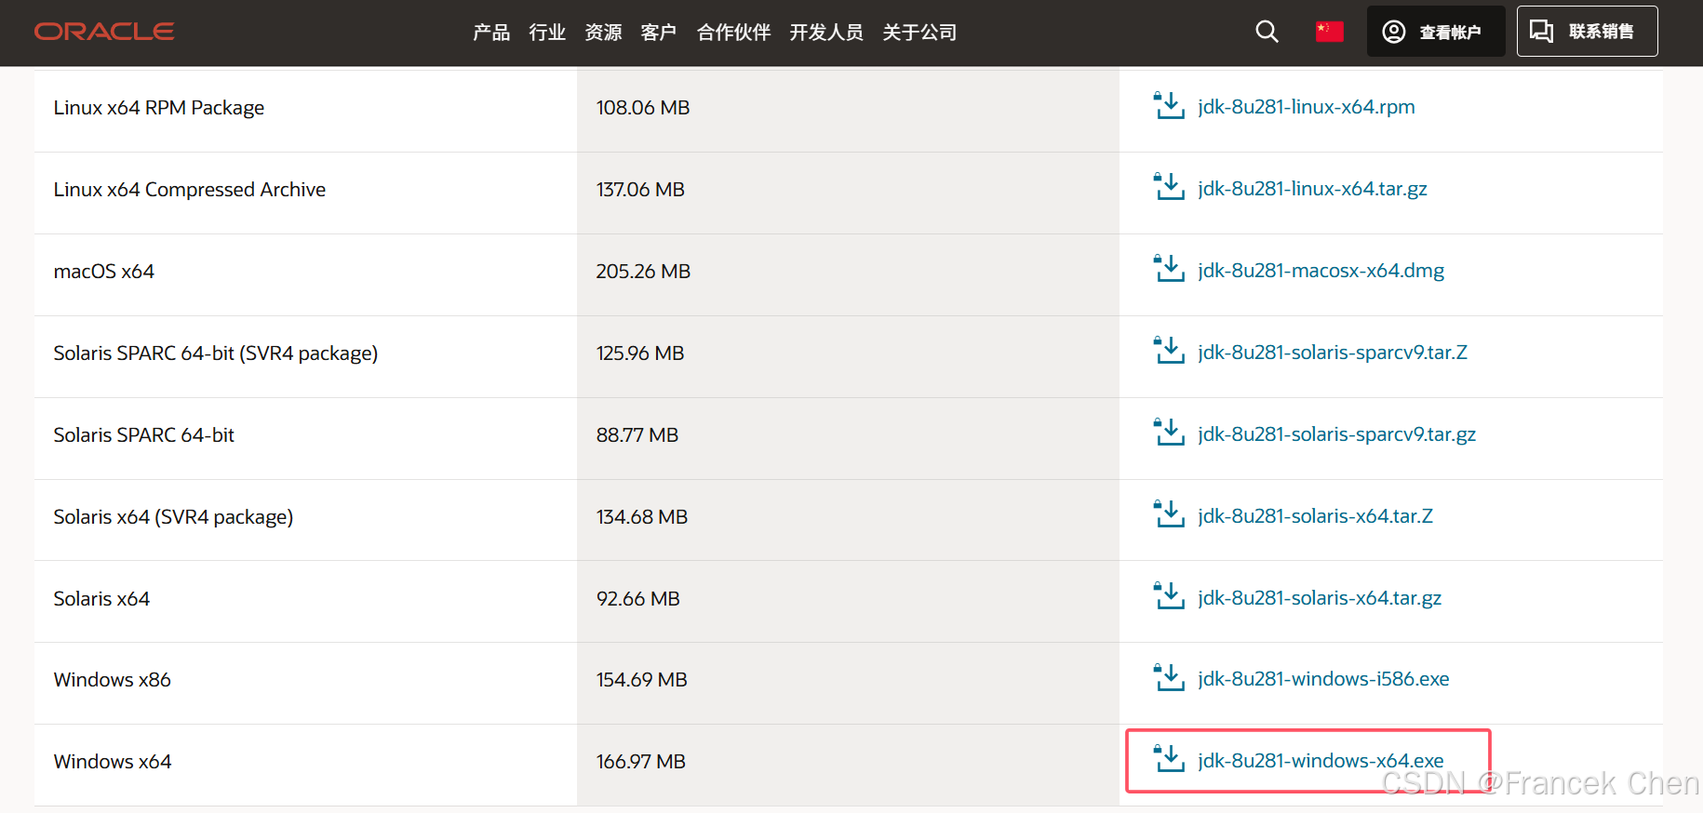1703x813 pixels.
Task: Select the macOS x64 row label
Action: tap(104, 272)
